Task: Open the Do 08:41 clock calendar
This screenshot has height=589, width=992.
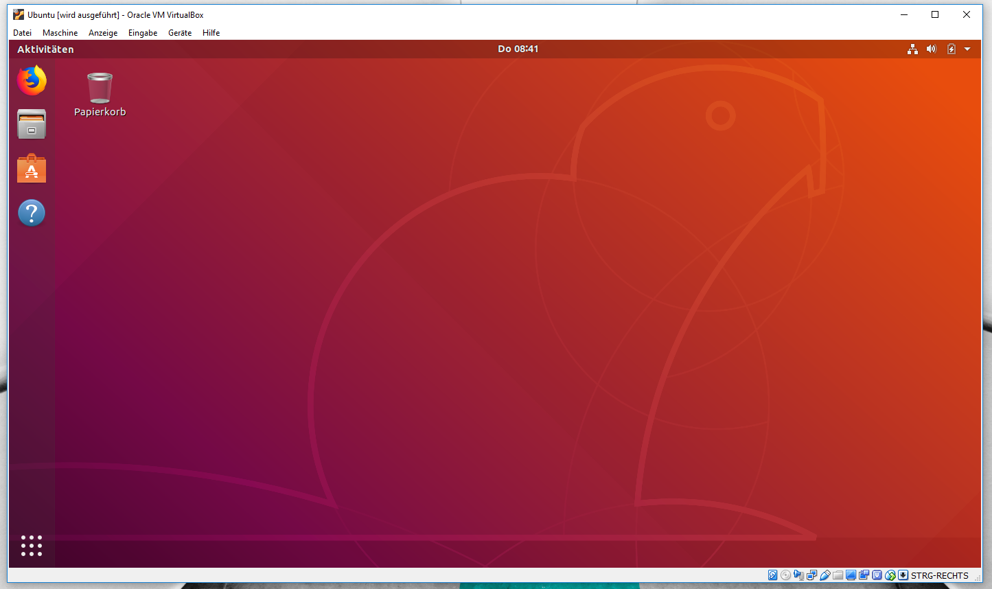Action: click(x=518, y=49)
